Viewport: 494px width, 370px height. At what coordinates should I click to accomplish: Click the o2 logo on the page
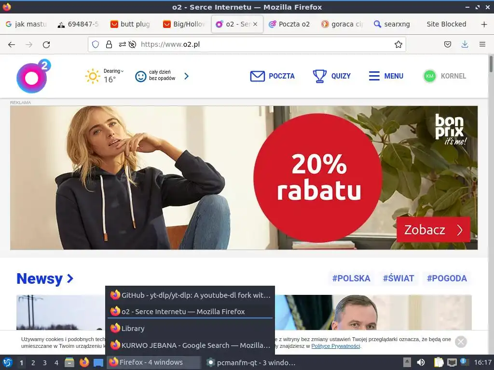pyautogui.click(x=33, y=76)
